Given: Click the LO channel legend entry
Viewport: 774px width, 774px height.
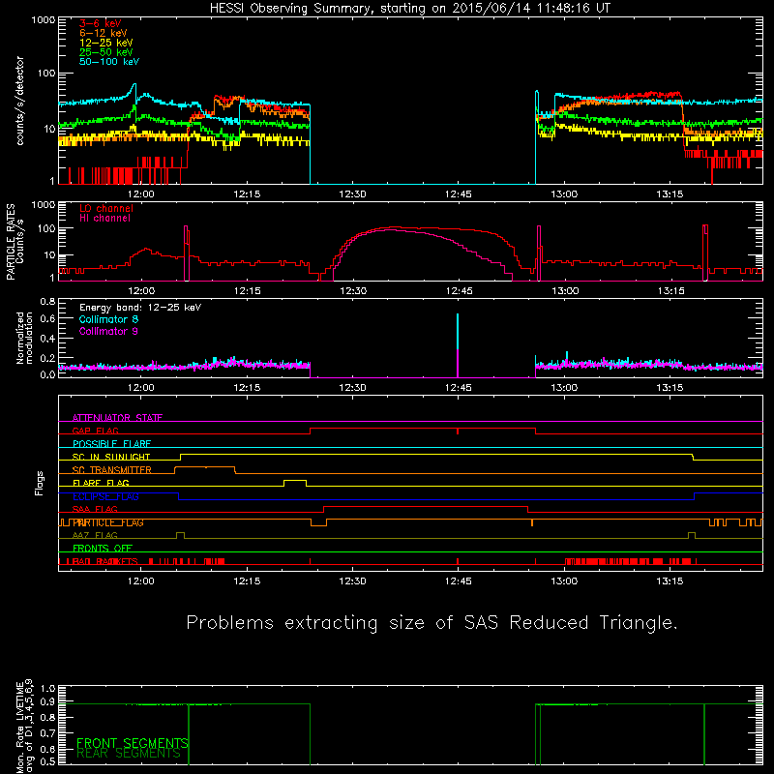Looking at the screenshot, I should (x=106, y=208).
